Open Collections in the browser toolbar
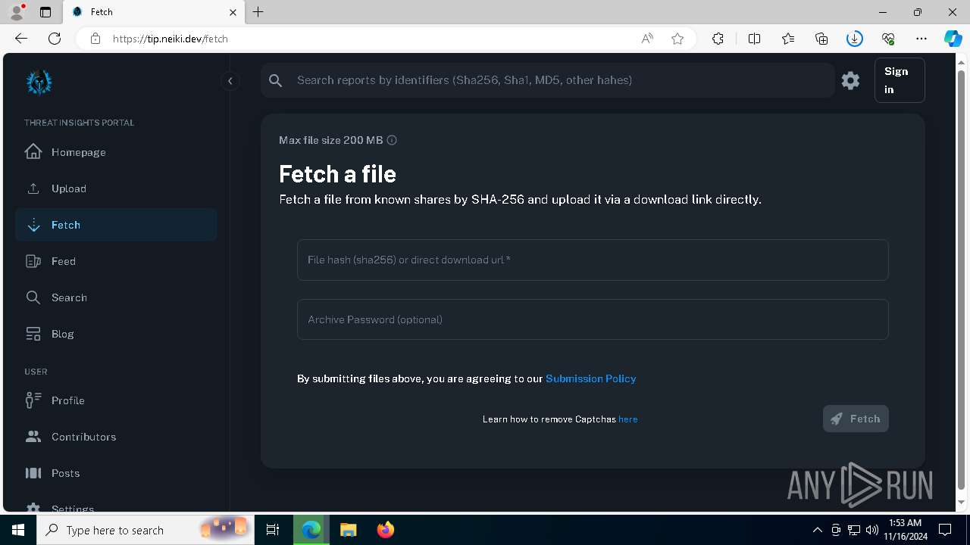 (x=821, y=39)
